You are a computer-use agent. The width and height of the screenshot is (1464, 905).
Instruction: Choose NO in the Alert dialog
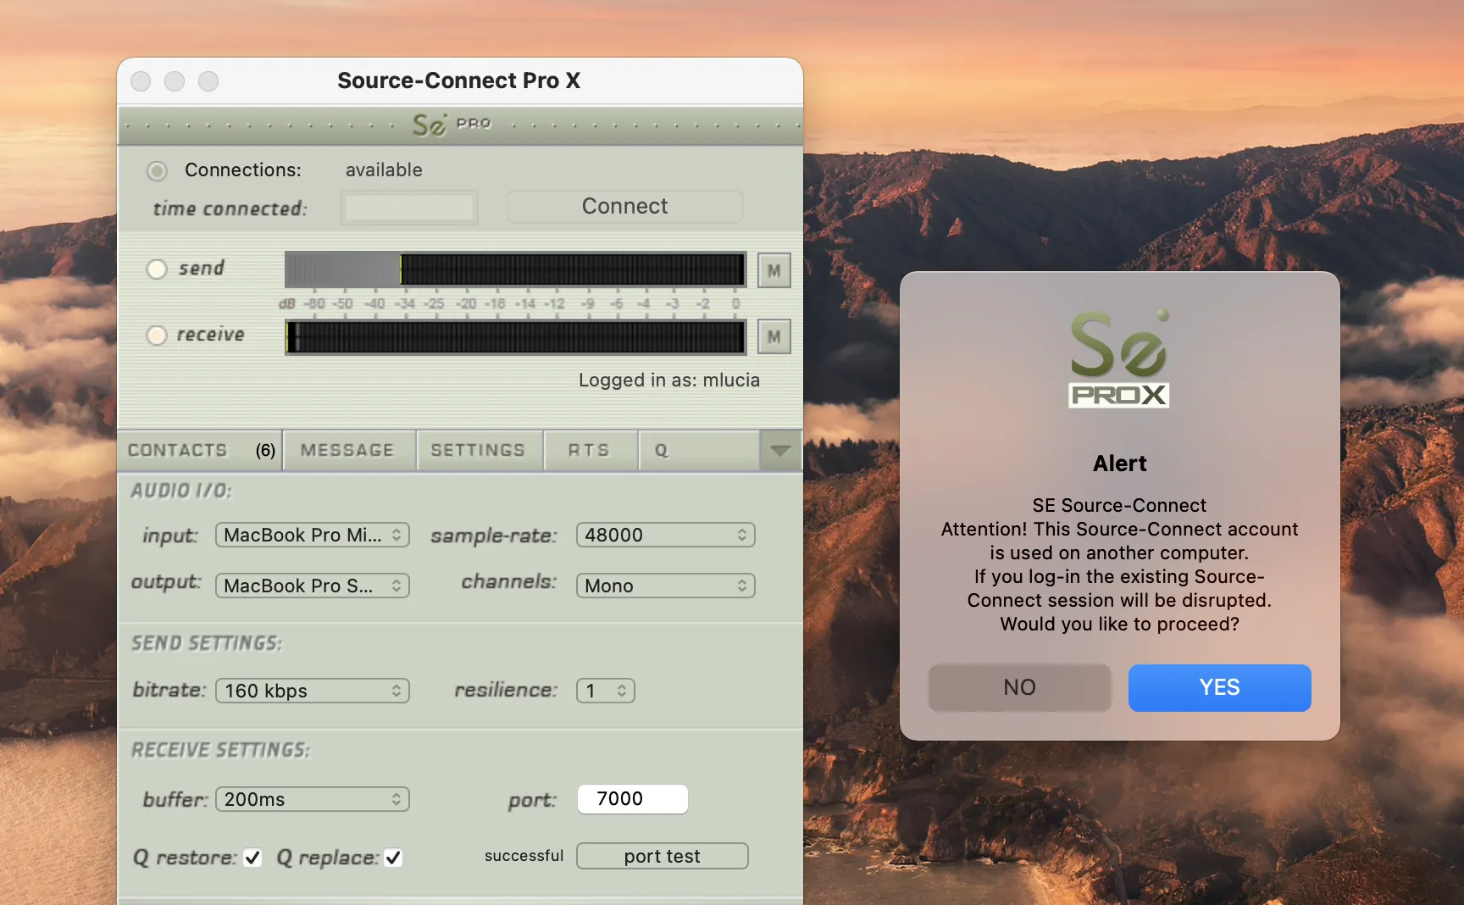click(x=1020, y=687)
